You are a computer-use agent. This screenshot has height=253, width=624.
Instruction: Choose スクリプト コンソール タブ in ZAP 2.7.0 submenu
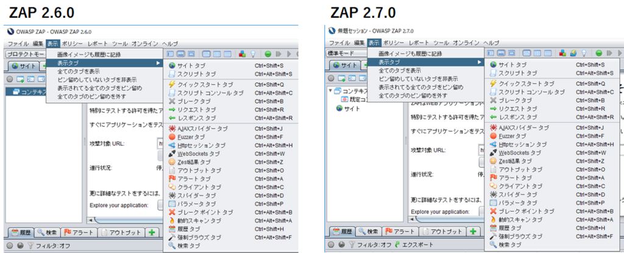point(552,92)
